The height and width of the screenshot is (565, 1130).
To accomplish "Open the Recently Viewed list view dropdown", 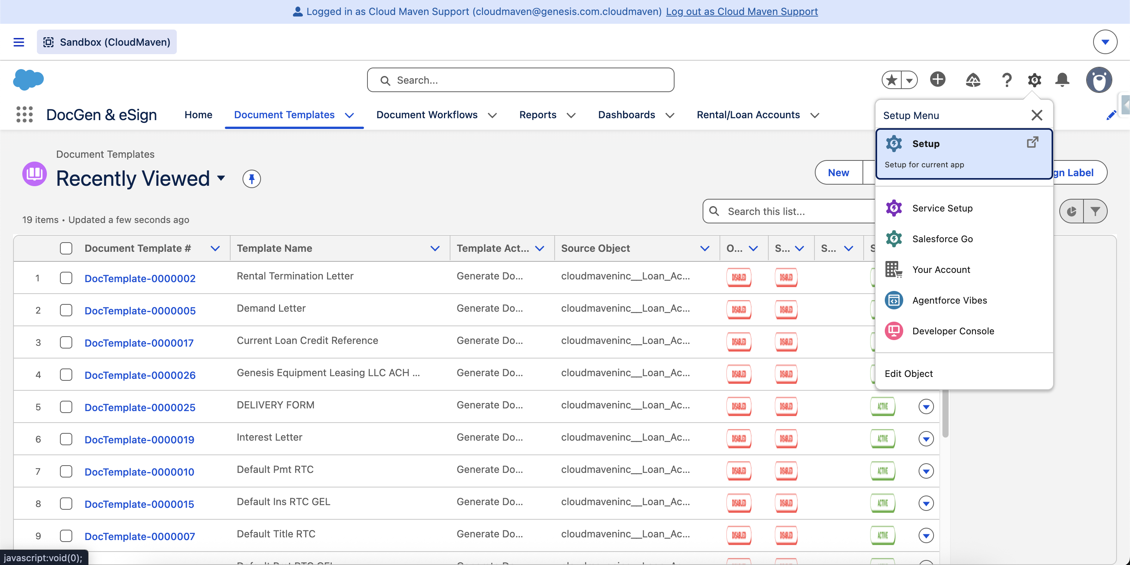I will (221, 178).
